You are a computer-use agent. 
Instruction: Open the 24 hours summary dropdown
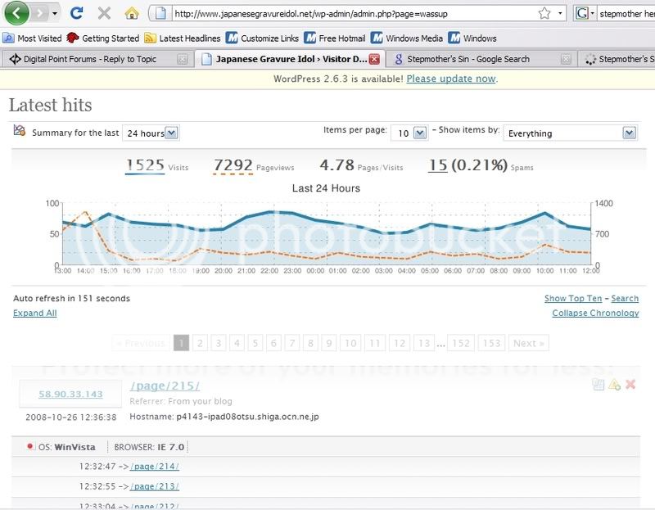pyautogui.click(x=151, y=133)
